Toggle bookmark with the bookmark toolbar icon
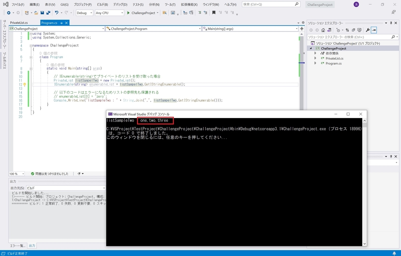The width and height of the screenshot is (401, 256). (x=214, y=13)
